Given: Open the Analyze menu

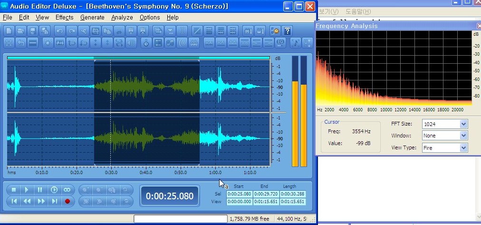Looking at the screenshot, I should pos(122,18).
